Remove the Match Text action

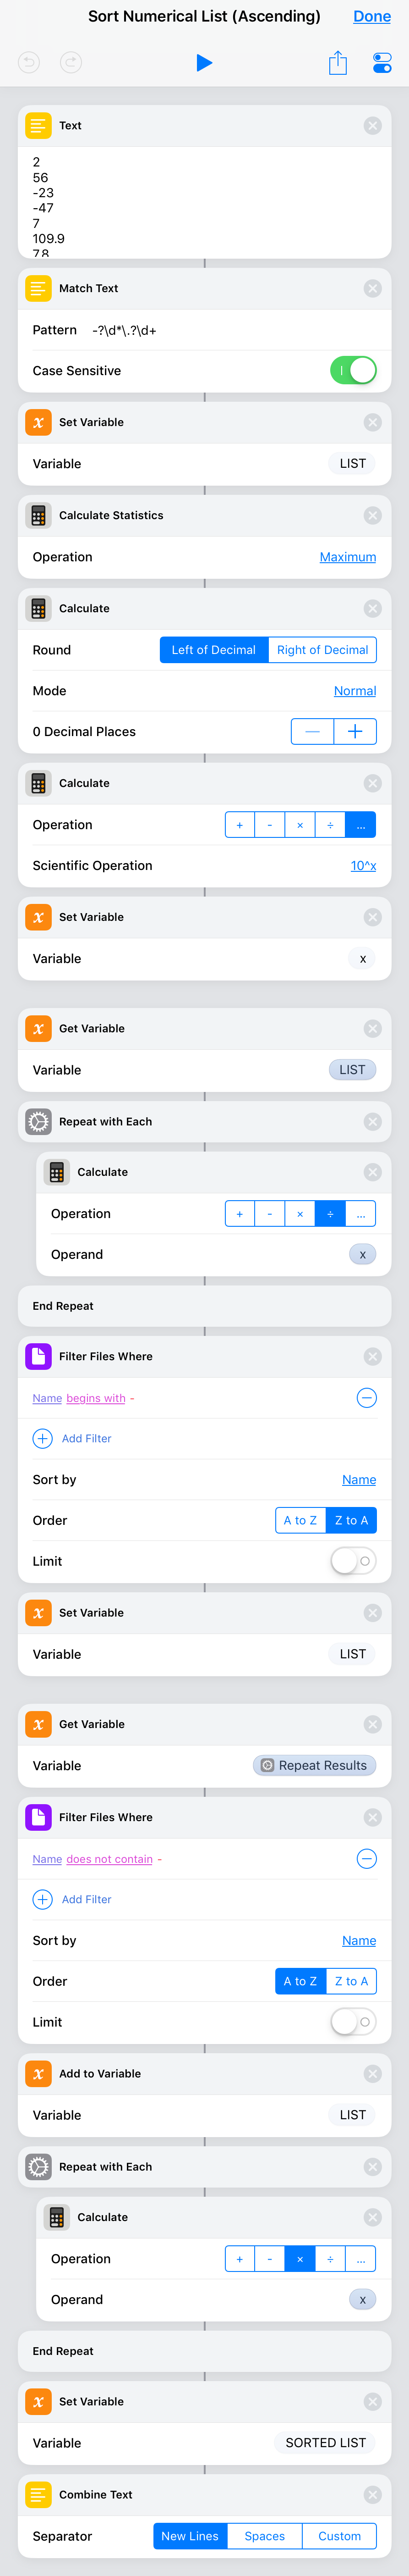[x=372, y=288]
